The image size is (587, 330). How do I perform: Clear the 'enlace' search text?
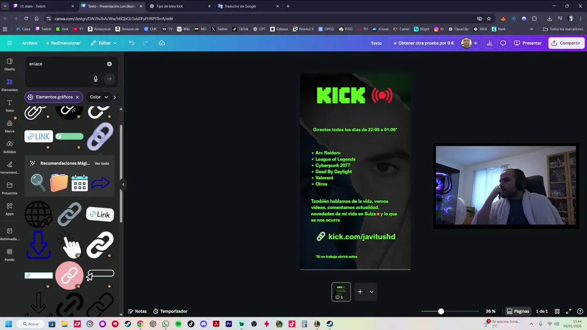pos(109,64)
